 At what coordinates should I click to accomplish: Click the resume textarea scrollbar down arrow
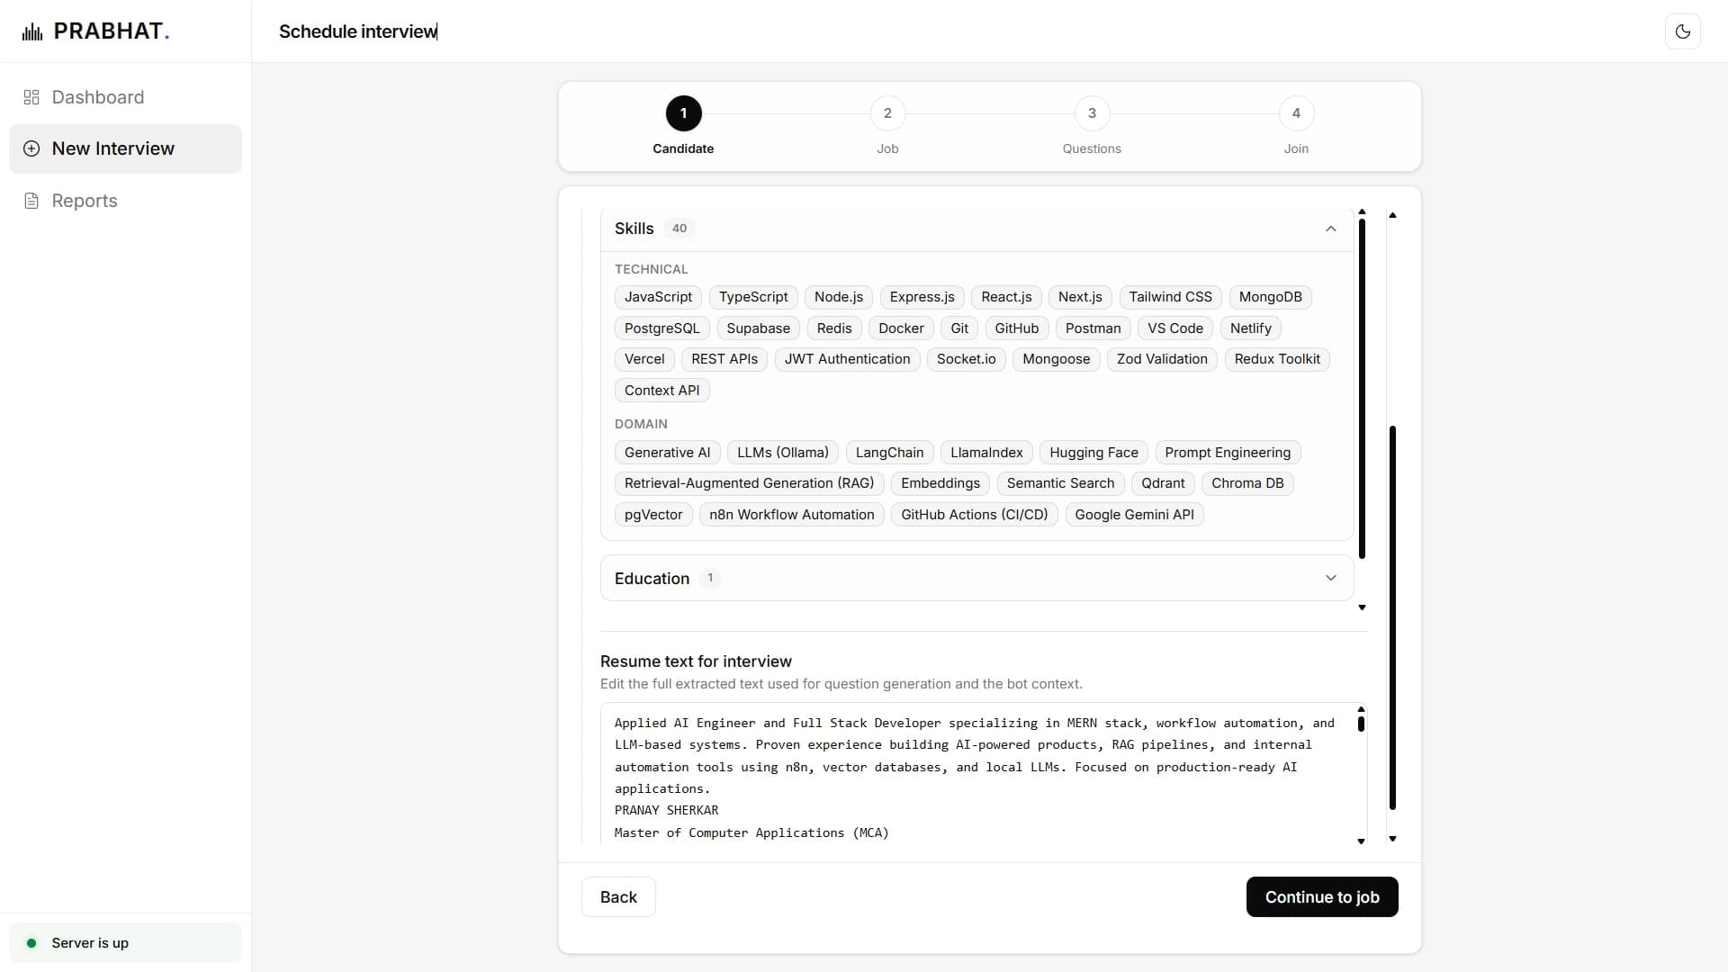click(1361, 841)
